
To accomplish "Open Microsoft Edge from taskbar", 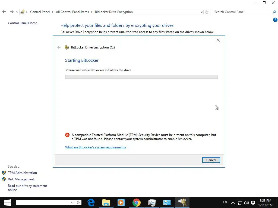I will (91, 203).
